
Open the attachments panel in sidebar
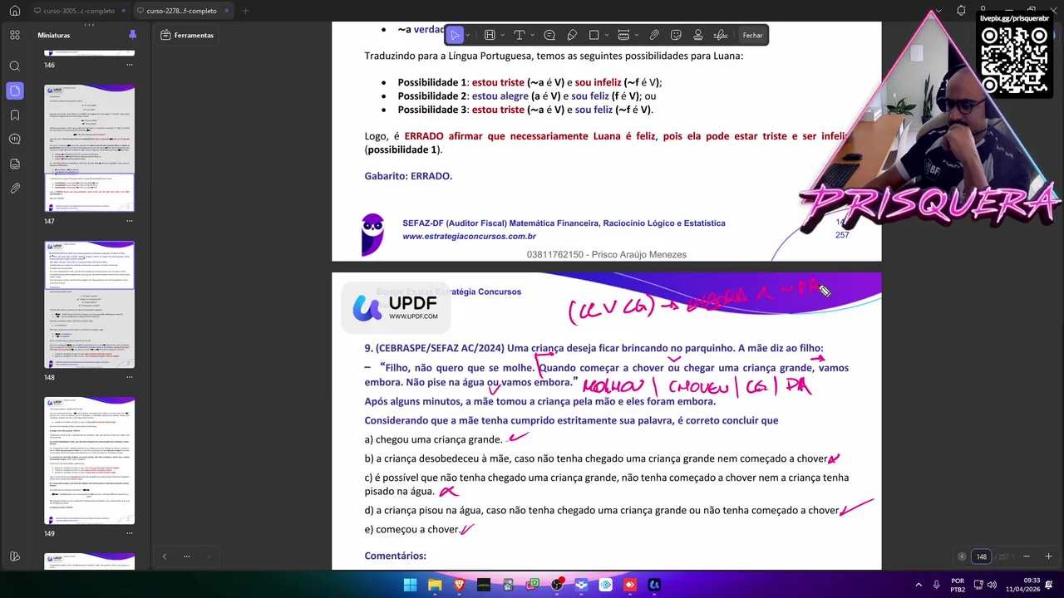tap(14, 189)
